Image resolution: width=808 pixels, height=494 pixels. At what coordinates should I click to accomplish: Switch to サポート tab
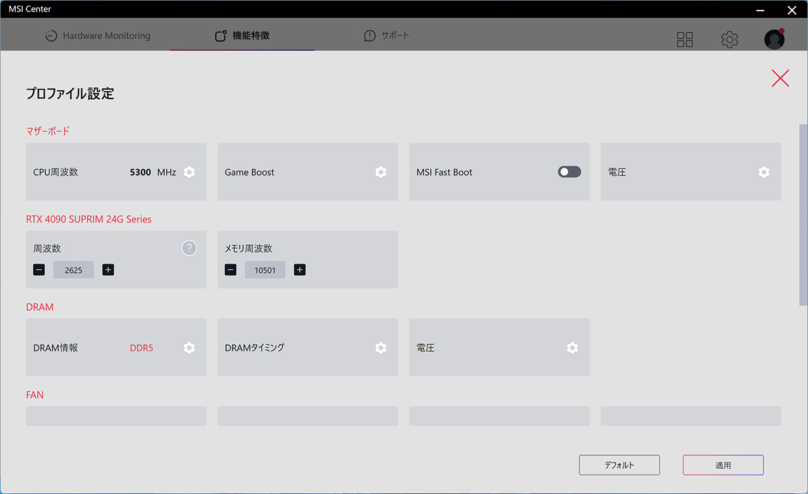point(386,36)
